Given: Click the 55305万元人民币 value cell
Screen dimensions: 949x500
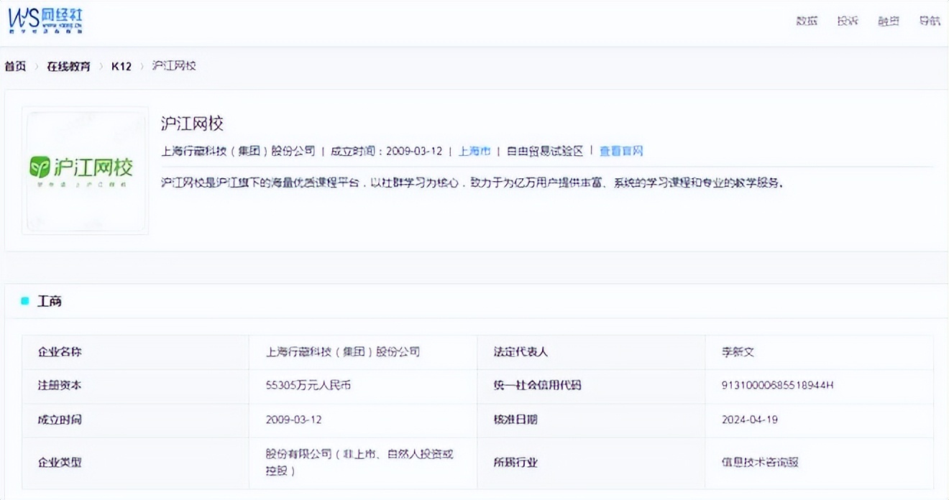Looking at the screenshot, I should [363, 386].
